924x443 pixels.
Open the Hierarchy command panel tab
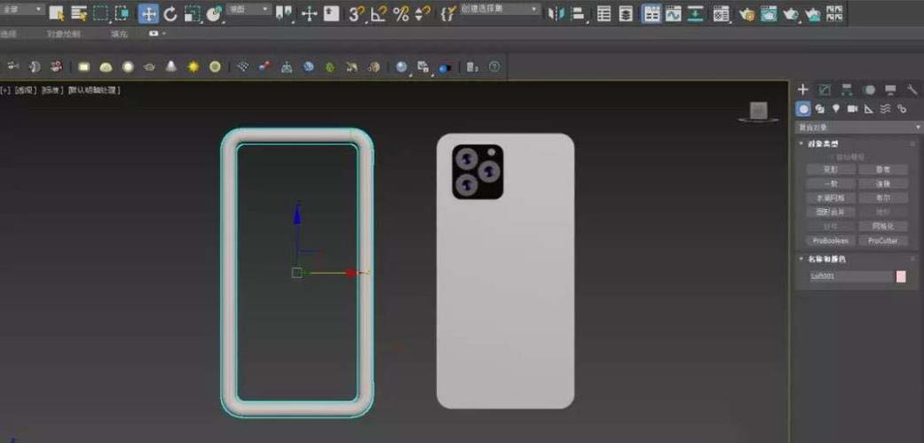tap(847, 89)
